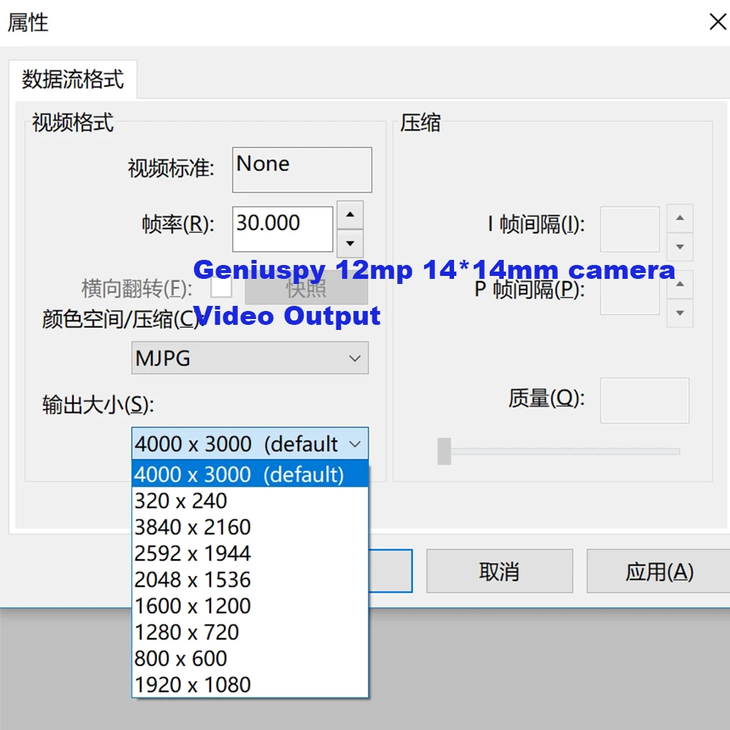The image size is (730, 730).
Task: Click the P 帧间隔 input field
Action: [629, 293]
